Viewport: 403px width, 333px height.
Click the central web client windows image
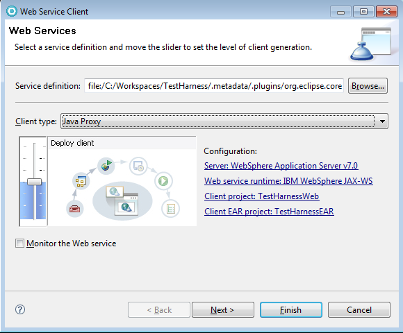tap(122, 201)
